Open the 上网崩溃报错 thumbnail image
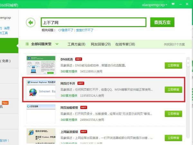Viewport: 193px width, 145px height. point(41,135)
